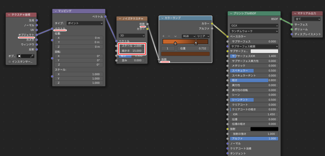The width and height of the screenshot is (325, 156).
Task: Open the RGB color mode dropdown
Action: click(x=188, y=36)
